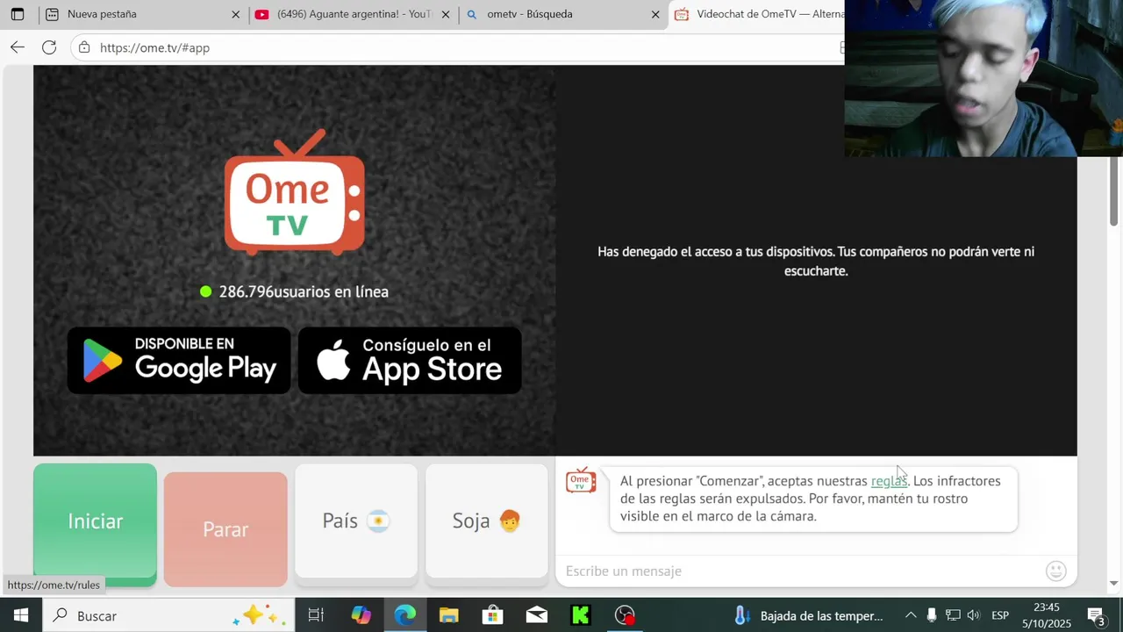The width and height of the screenshot is (1123, 632).
Task: Click the Google Play download badge
Action: click(x=179, y=360)
